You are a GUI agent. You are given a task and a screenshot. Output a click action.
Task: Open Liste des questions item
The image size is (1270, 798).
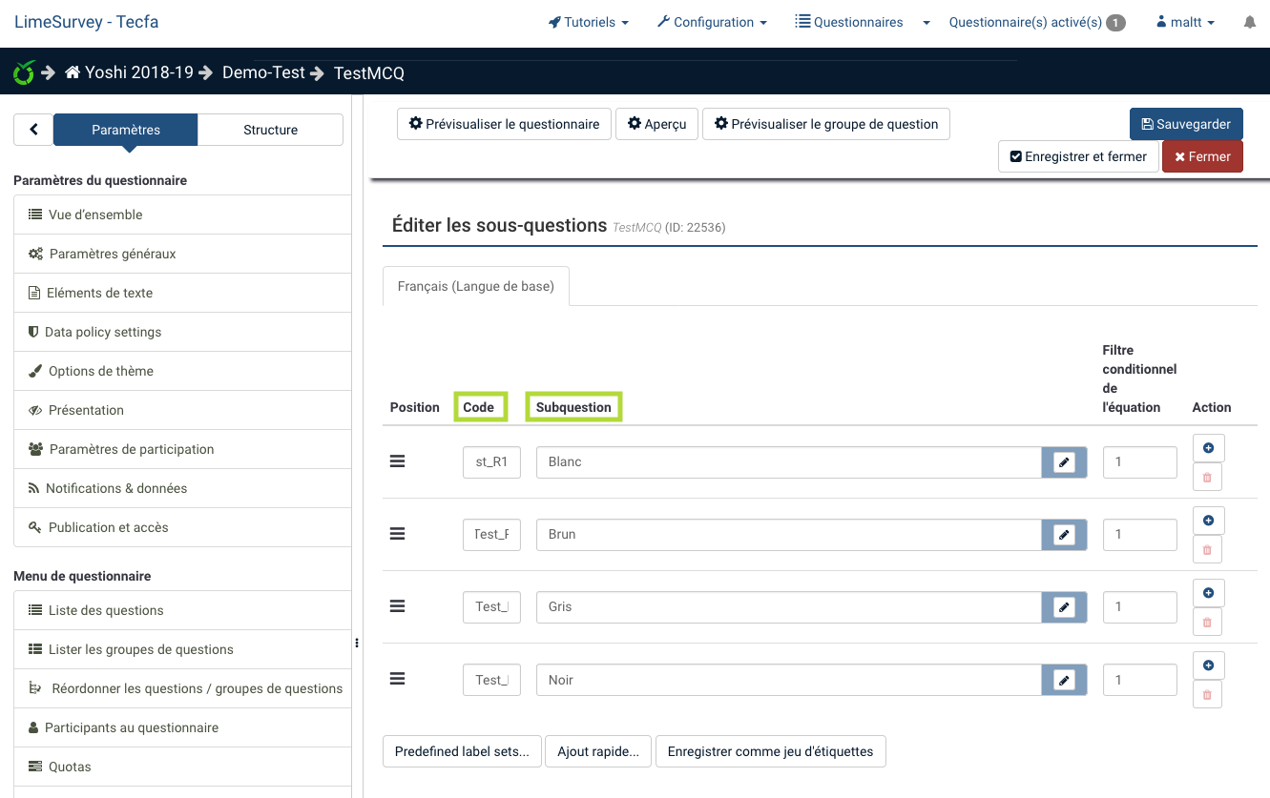182,610
